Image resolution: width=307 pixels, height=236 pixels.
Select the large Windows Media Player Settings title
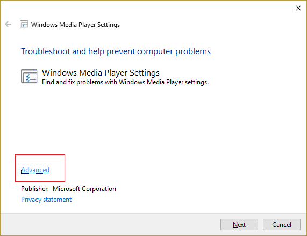point(101,72)
